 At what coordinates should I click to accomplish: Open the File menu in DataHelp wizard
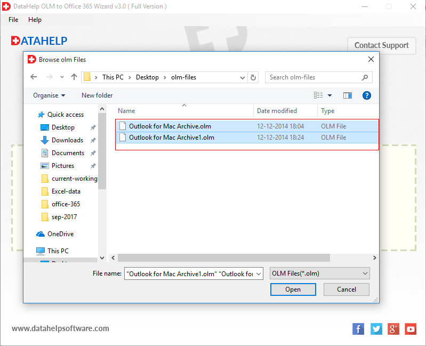(x=13, y=20)
